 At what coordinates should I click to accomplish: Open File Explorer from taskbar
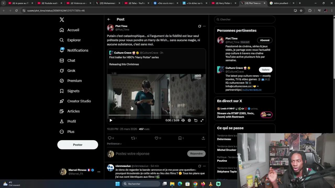coord(172,184)
